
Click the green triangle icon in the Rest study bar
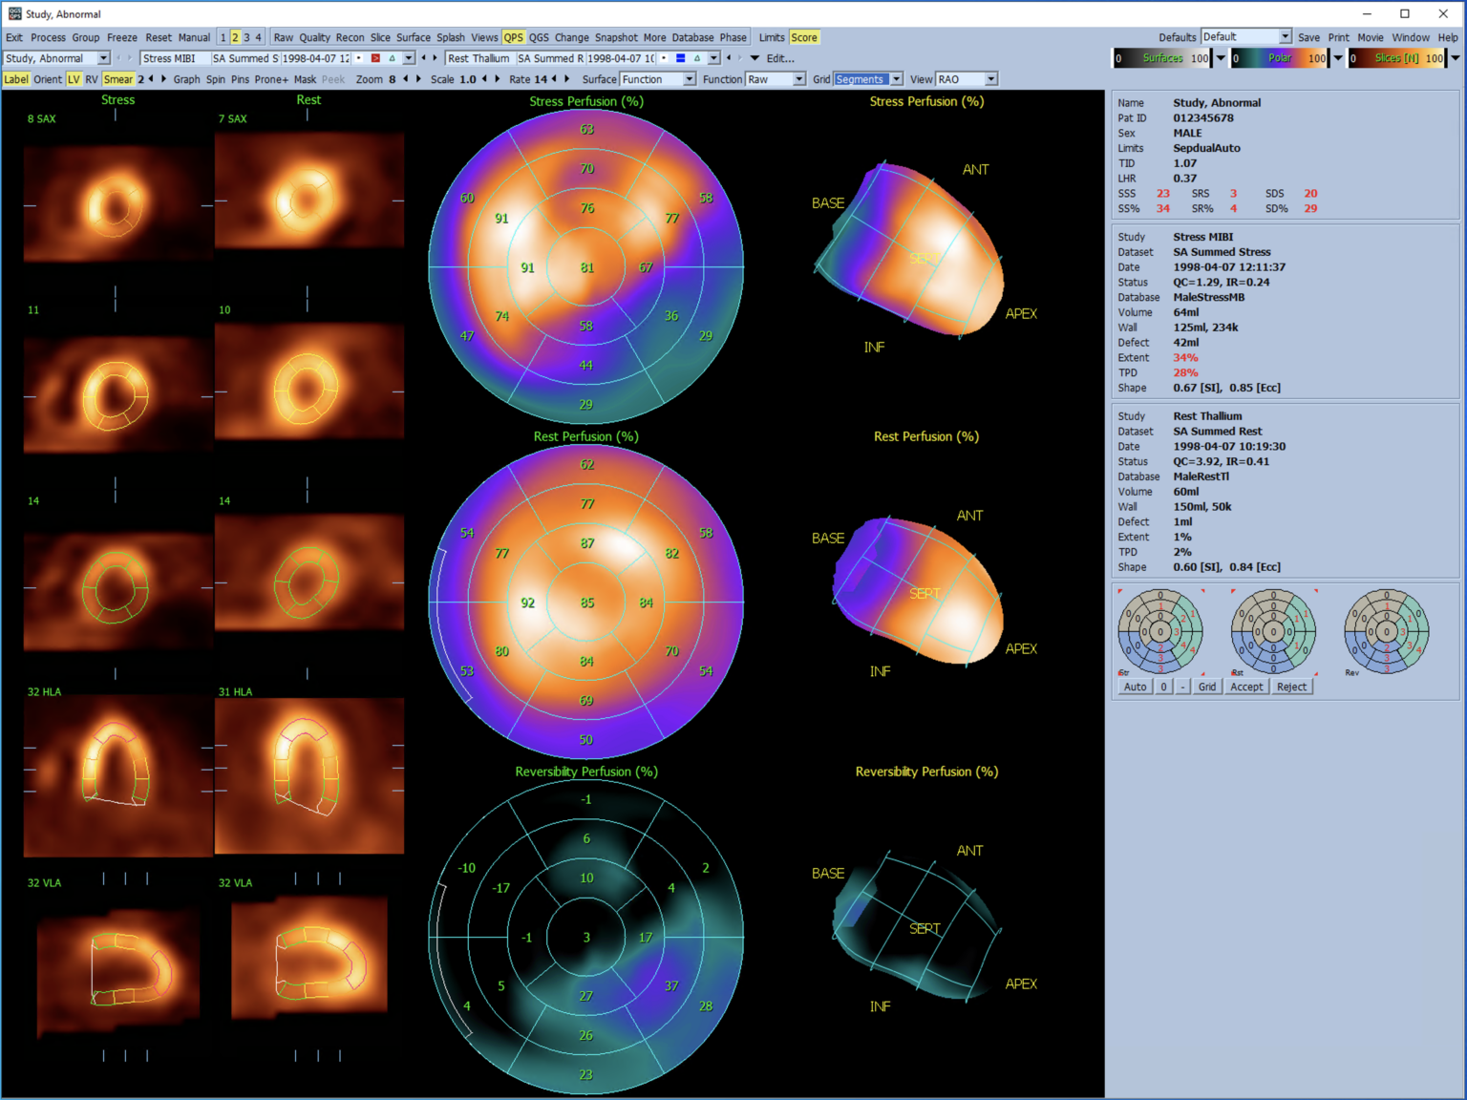(697, 57)
